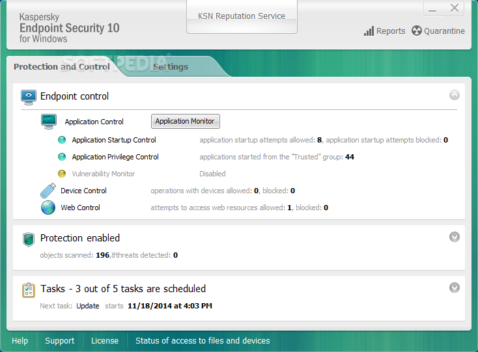Select Application Privilege Control item

click(x=115, y=157)
